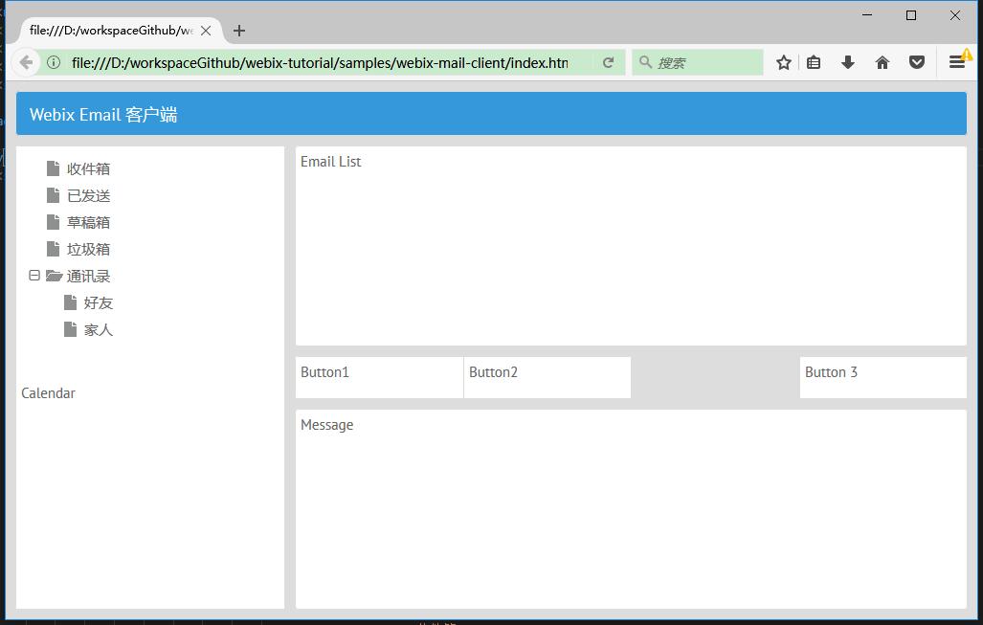983x625 pixels.
Task: Click the Message panel label
Action: (327, 425)
